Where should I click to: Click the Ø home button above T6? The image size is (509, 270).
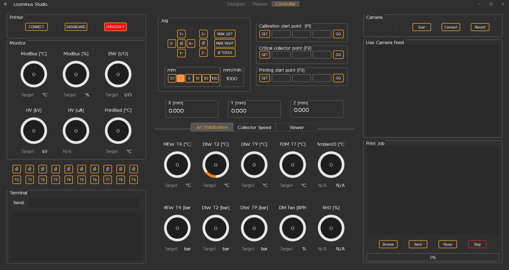click(x=95, y=169)
